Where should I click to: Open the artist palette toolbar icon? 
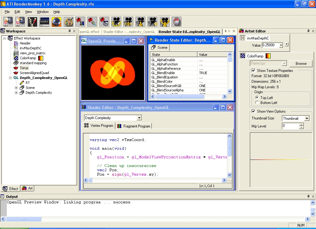coord(69,22)
